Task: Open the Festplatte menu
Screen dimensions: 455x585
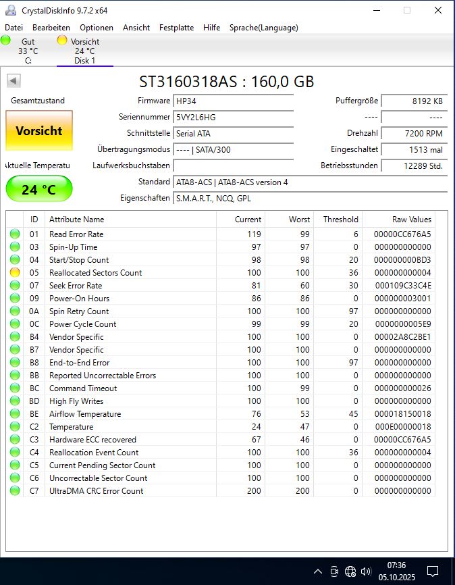Action: coord(176,28)
